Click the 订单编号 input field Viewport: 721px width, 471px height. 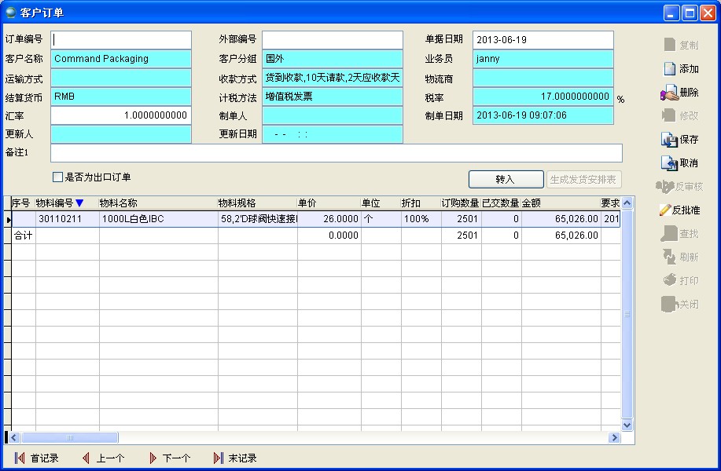(120, 40)
